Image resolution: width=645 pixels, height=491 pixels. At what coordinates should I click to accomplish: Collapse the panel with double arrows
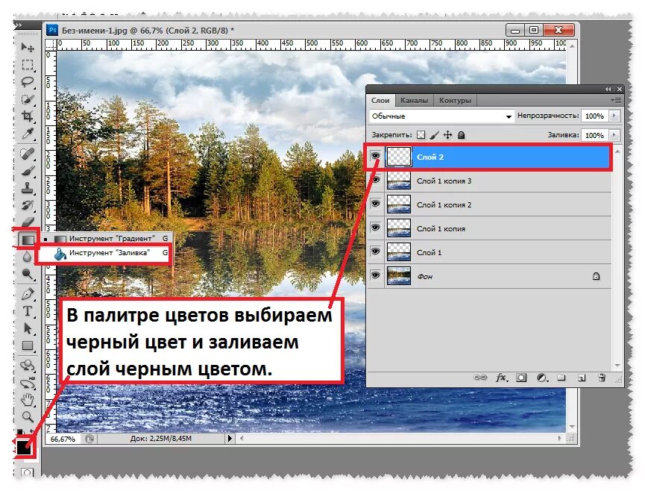608,89
